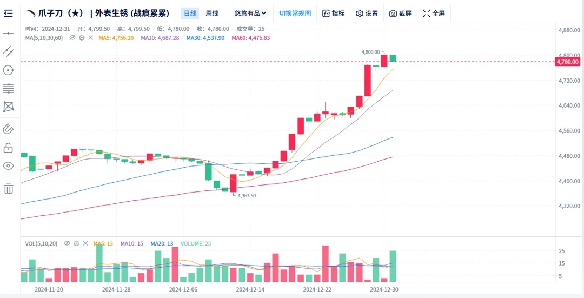584x298 pixels.
Task: Select the polygon pattern drawing tool
Action: tap(8, 107)
